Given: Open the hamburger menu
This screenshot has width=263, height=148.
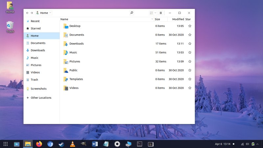Looking at the screenshot, I should [161, 13].
